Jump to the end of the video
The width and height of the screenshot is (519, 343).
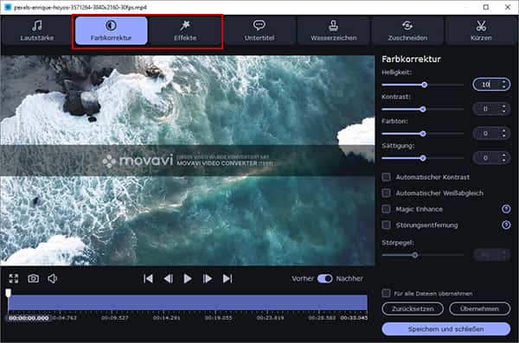227,279
